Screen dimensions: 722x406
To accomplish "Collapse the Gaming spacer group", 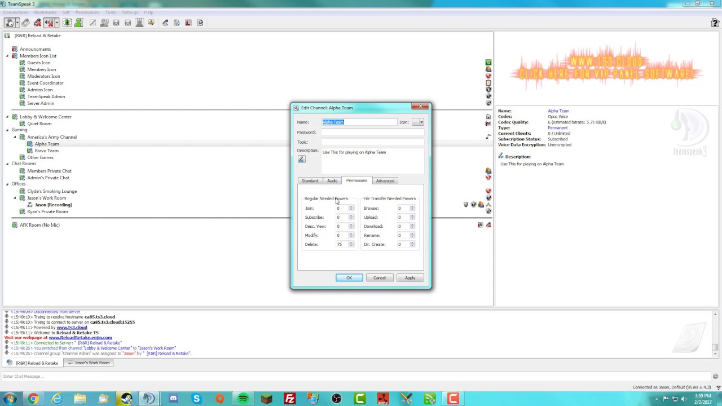I will pos(7,130).
